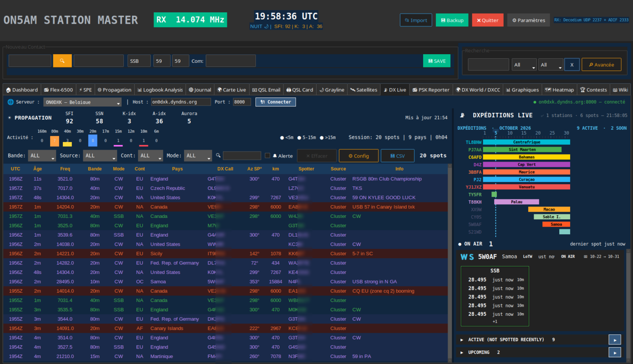Screen dimensions: 633x364
Task: Open the Logbook Analysis tab
Action: (160, 90)
